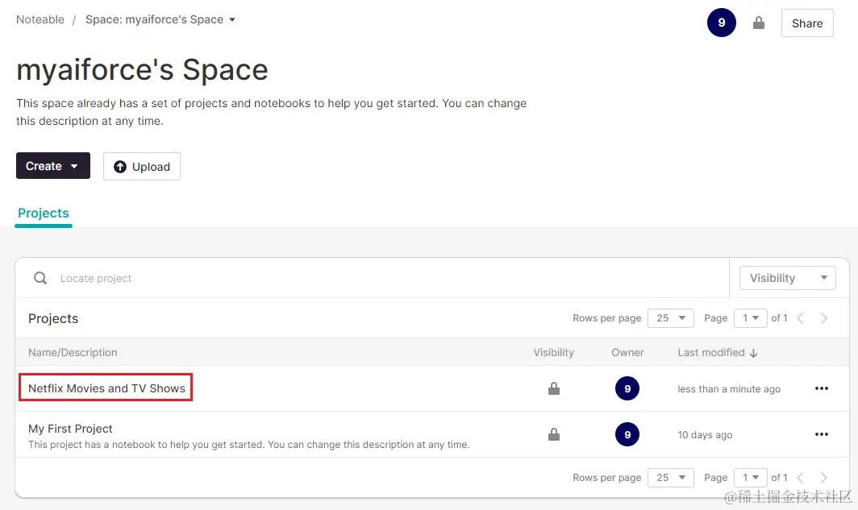Click the Projects table heading
Viewport: 858px width, 510px height.
53,318
